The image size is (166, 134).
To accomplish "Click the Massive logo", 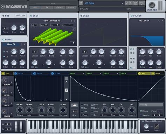I will pyautogui.click(x=14, y=7).
